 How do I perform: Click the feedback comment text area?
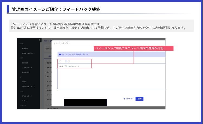[112, 77]
